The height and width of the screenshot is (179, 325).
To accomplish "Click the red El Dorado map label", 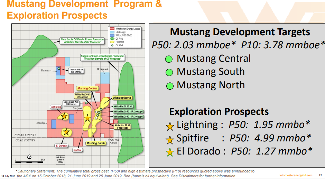I will (x=61, y=146).
